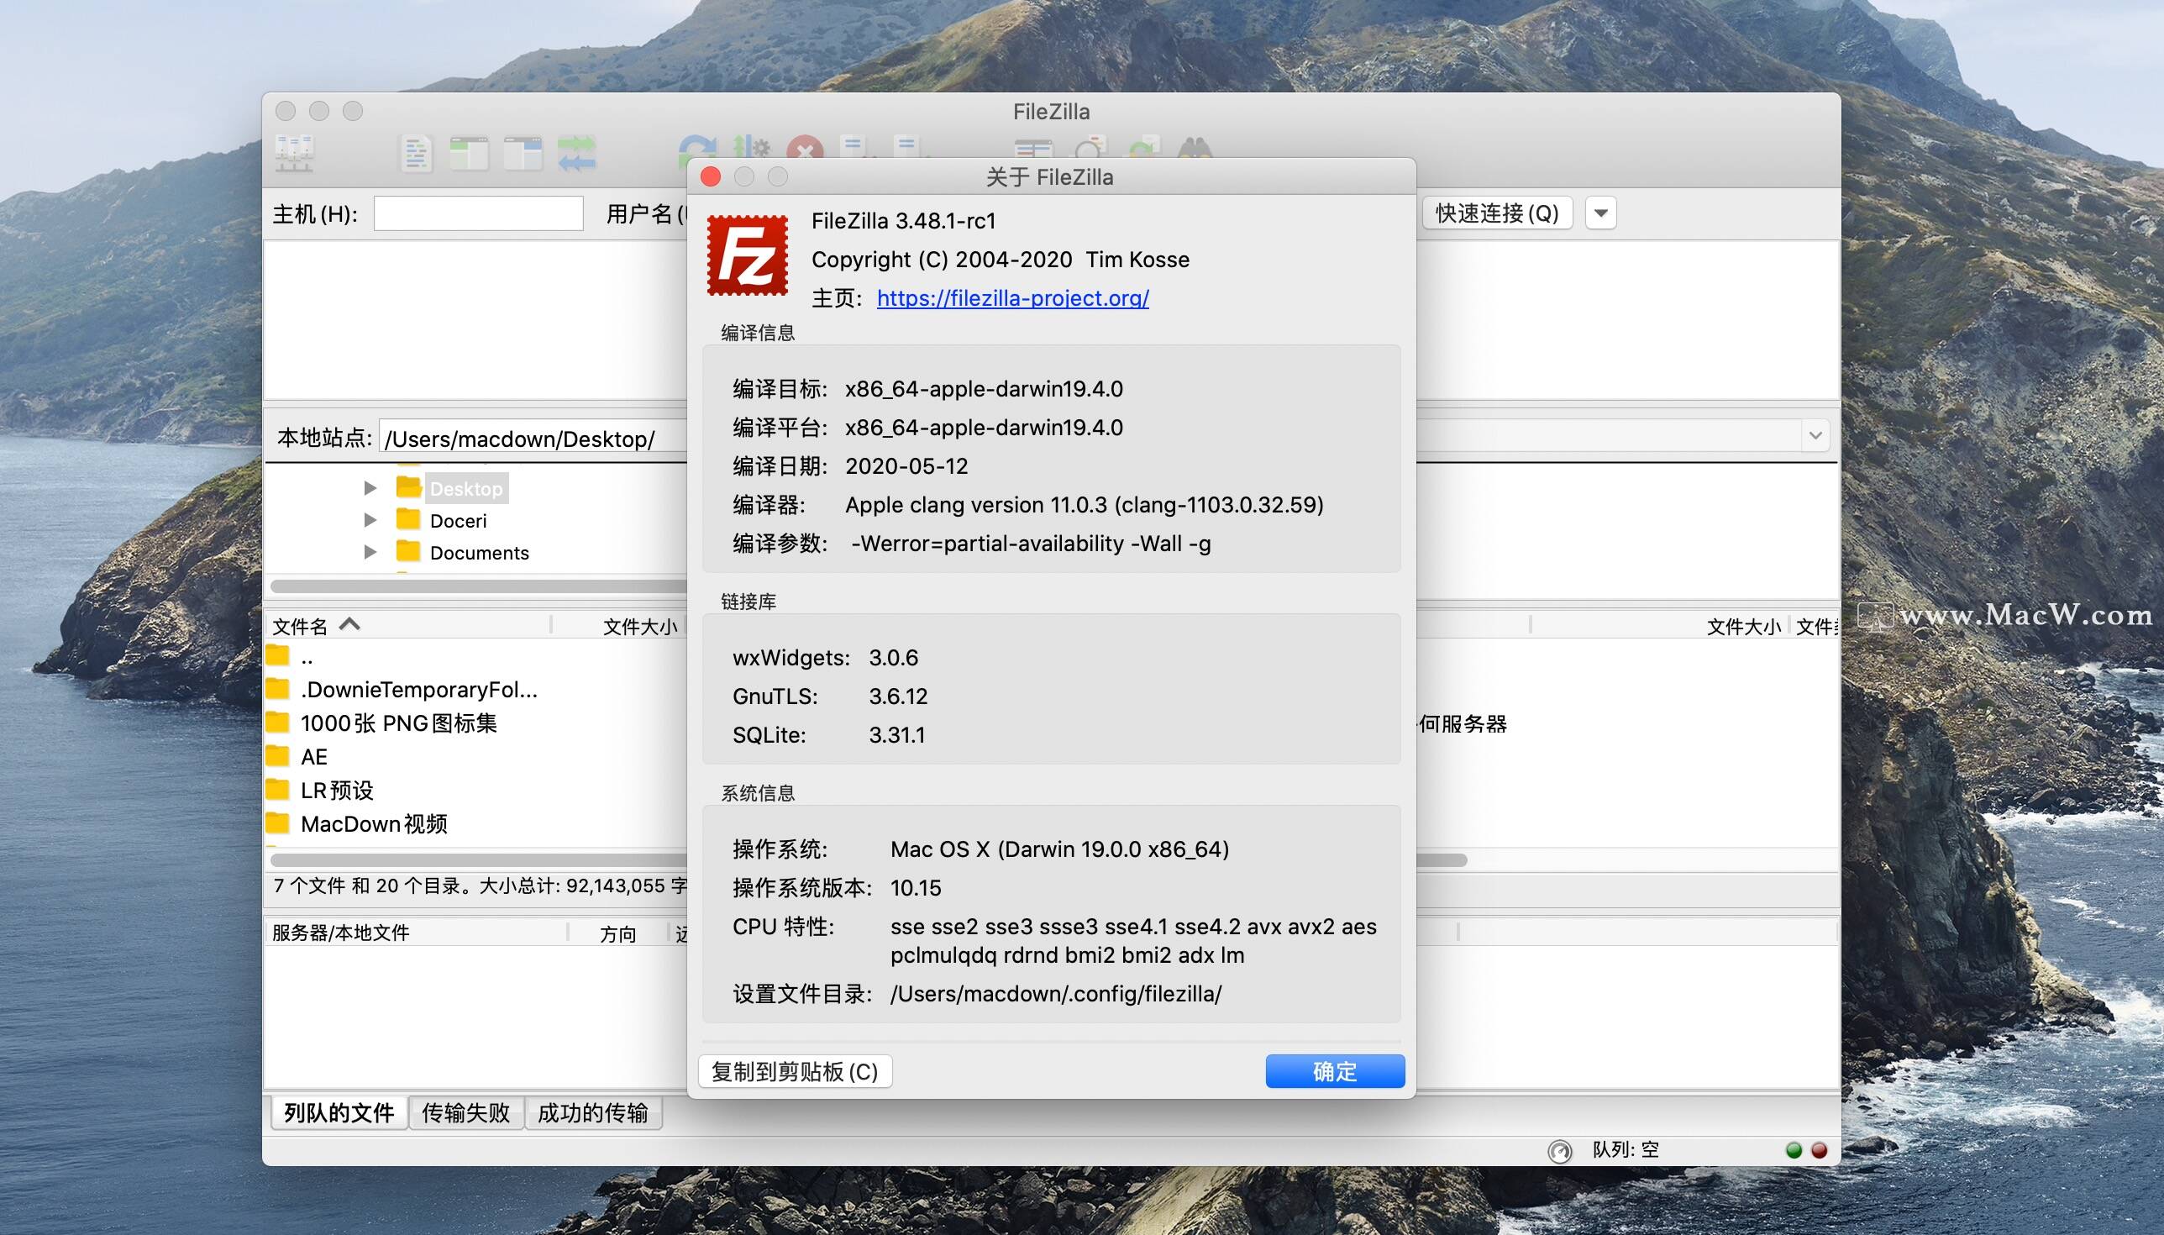Click '/Users/macdown/.config/filezilla/' path text

click(1056, 993)
